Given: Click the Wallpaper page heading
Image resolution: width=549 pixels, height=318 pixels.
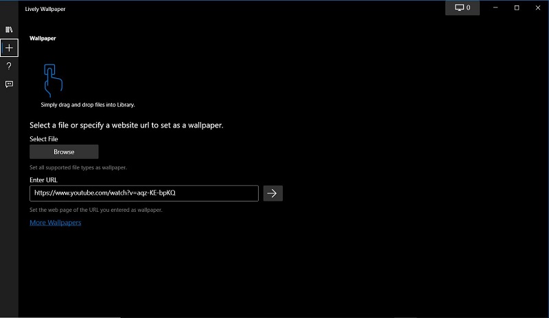Looking at the screenshot, I should (x=43, y=38).
